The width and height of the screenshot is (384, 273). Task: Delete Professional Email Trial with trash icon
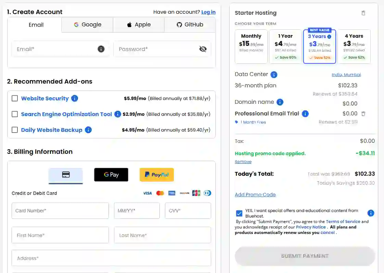click(363, 114)
